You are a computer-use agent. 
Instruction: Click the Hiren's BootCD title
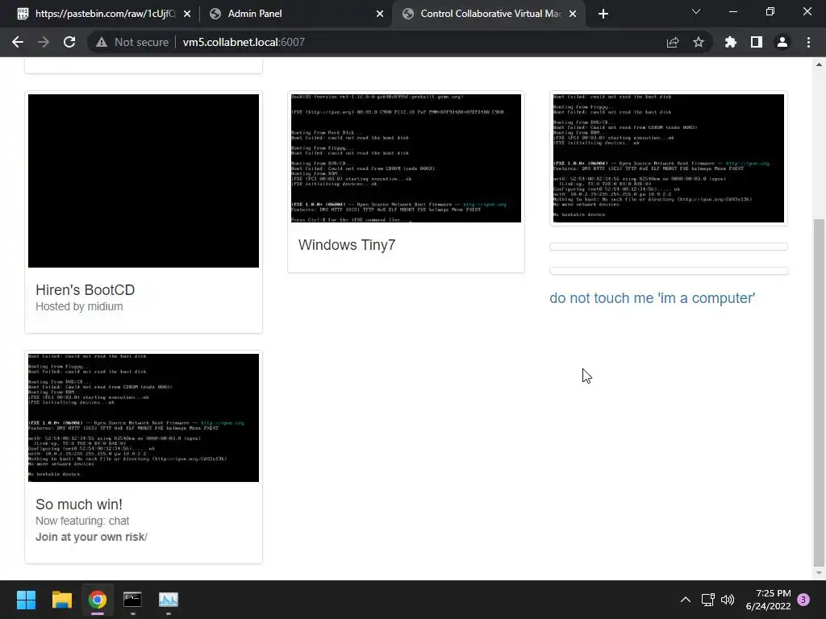(86, 290)
